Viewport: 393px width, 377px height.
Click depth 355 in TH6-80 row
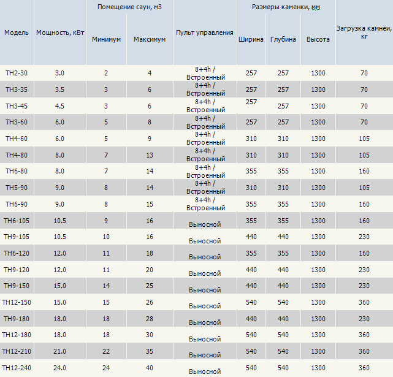(x=283, y=171)
